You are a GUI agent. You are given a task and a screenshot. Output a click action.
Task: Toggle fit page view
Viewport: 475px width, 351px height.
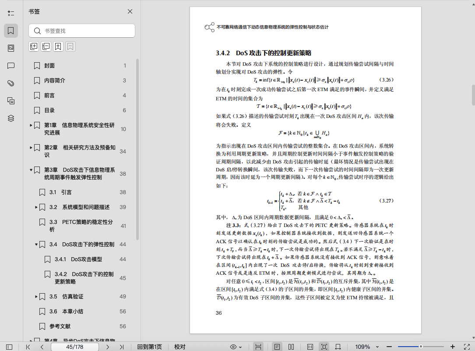(x=324, y=347)
